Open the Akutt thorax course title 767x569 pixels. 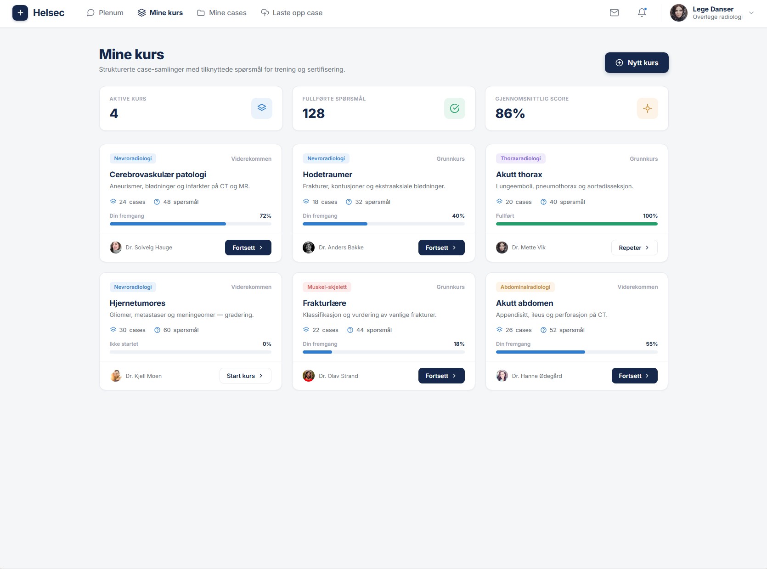pos(519,175)
